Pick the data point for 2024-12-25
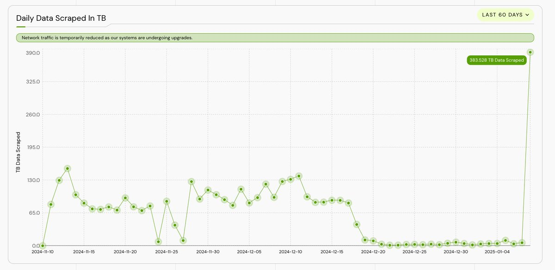 pos(414,244)
